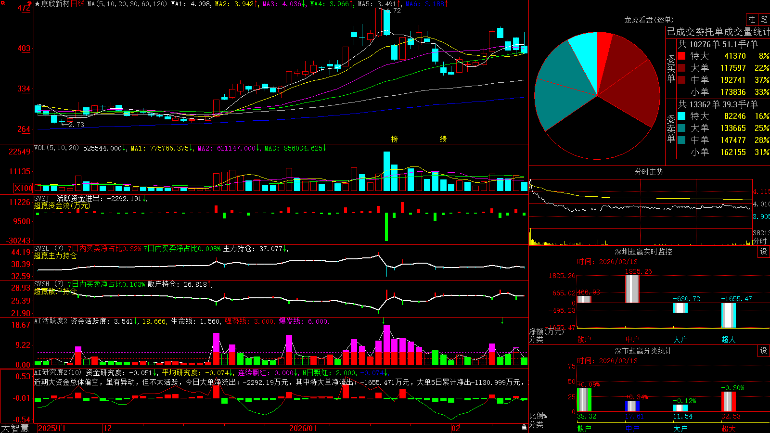Viewport: 770px width, 433px height.
Task: Click the 32.53 超大 bar in 分类统计 chart
Action: coord(729,402)
